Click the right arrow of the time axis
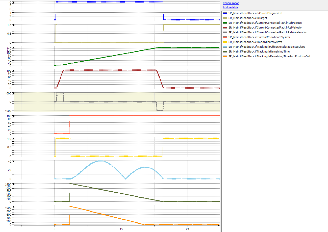This screenshot has height=232, width=328. pyautogui.click(x=218, y=226)
